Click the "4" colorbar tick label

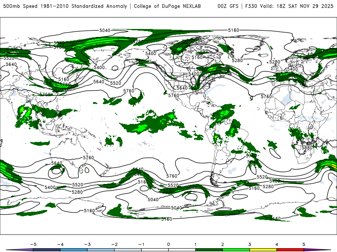point(277,244)
